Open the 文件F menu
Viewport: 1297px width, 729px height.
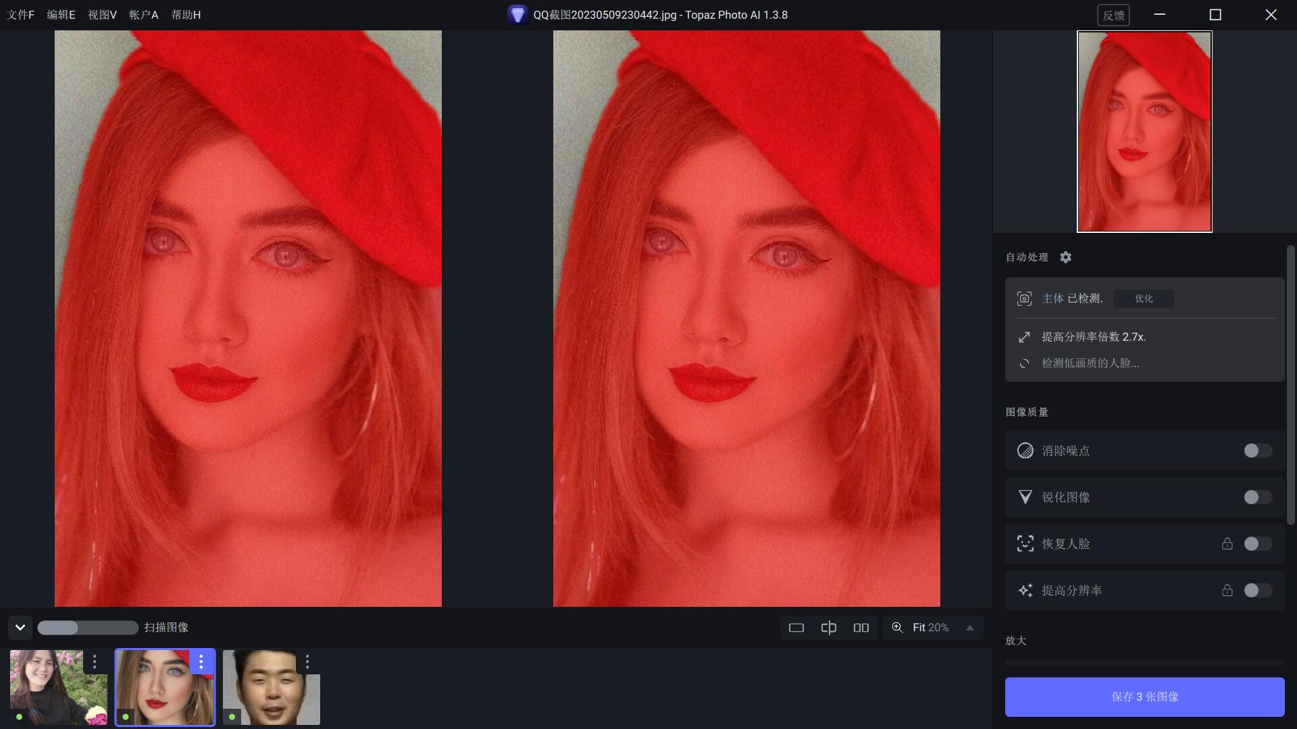pos(20,15)
